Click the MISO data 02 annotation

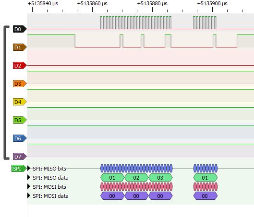coord(136,178)
